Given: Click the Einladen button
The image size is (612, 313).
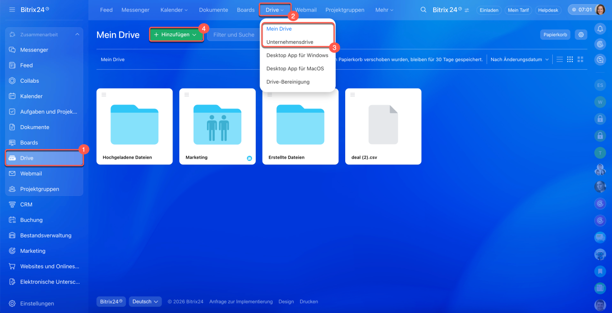Looking at the screenshot, I should (x=489, y=10).
